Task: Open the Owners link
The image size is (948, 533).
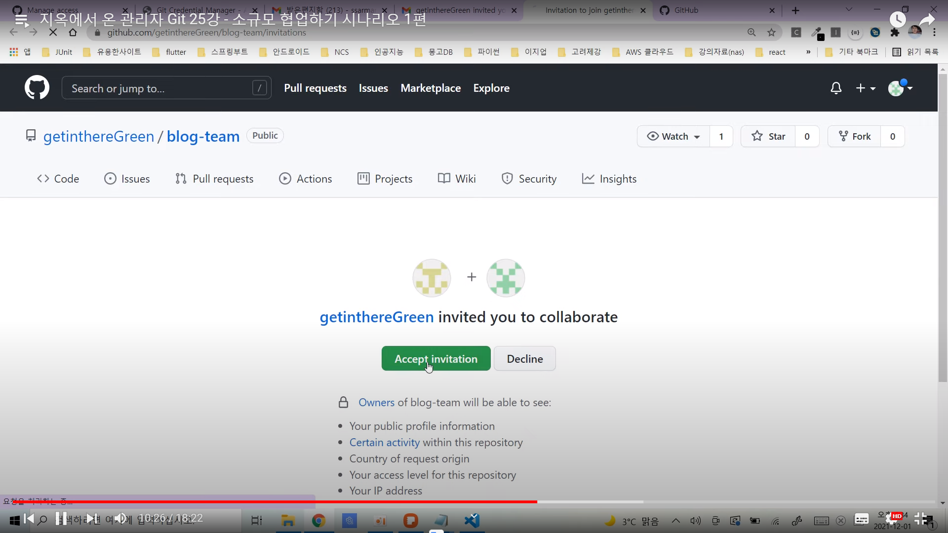Action: click(x=376, y=402)
